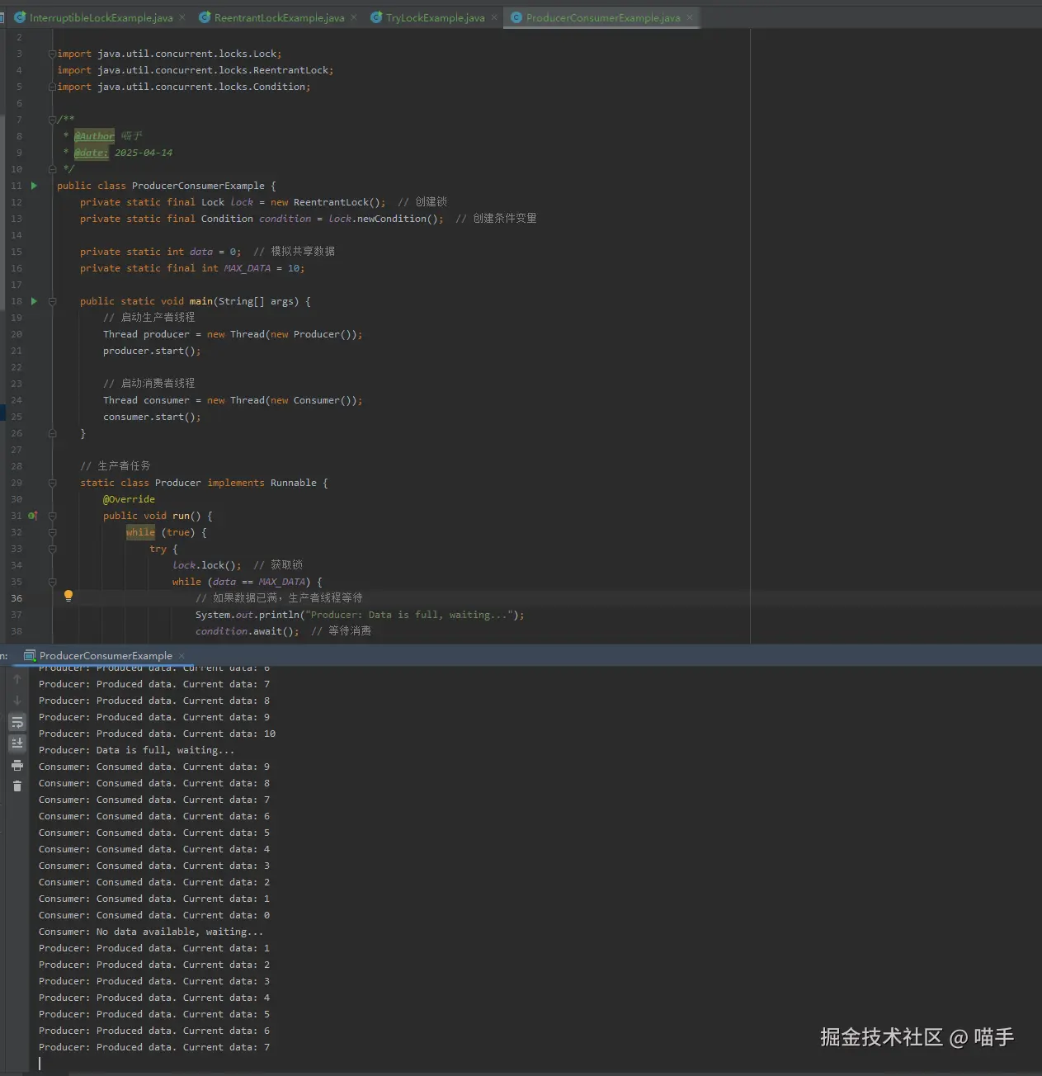
Task: Collapse the Javadoc comment at line 7
Action: [52, 120]
